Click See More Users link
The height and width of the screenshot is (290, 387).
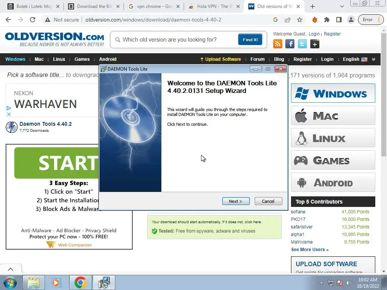pos(310,250)
